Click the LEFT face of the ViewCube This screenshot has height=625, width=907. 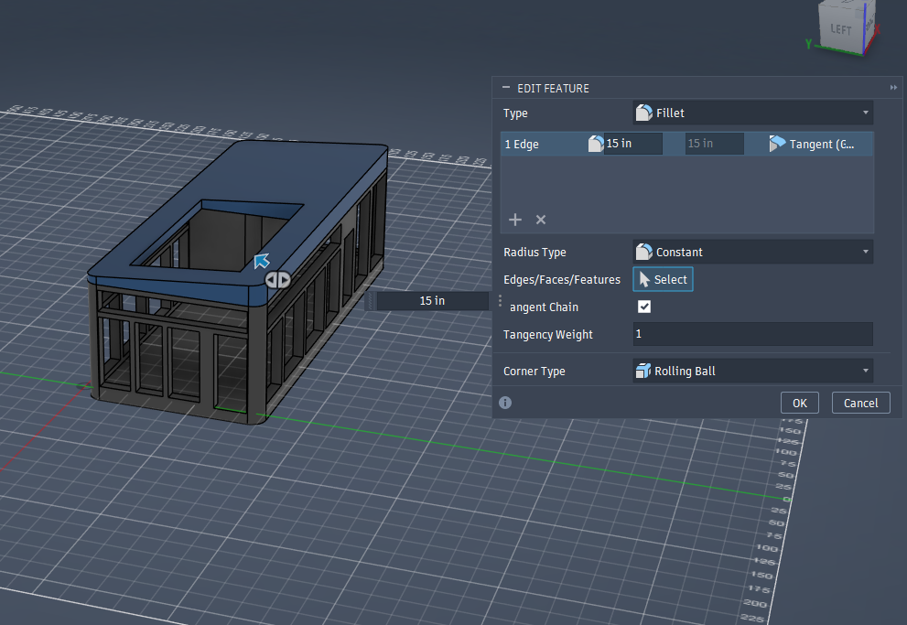[x=842, y=29]
